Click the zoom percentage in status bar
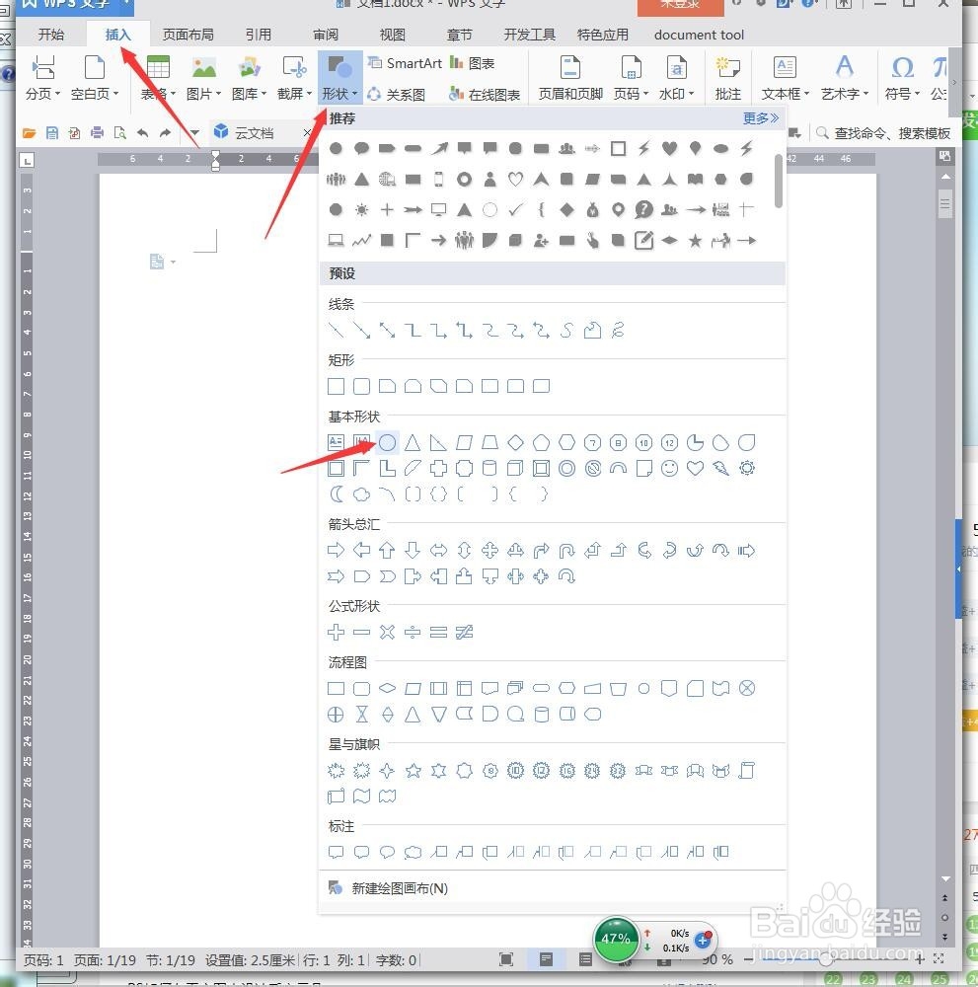Screen dimensions: 978x987 [x=717, y=960]
